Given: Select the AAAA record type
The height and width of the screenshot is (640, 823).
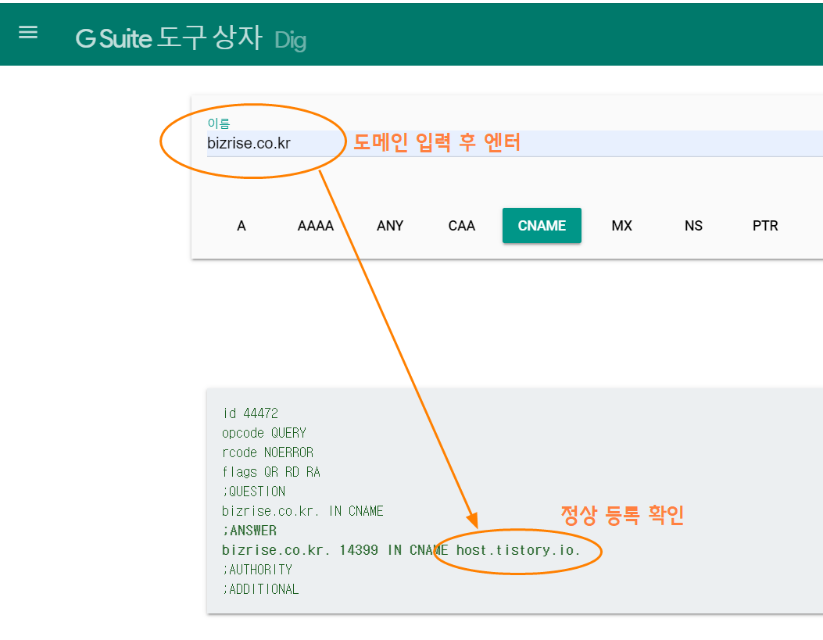Looking at the screenshot, I should coord(316,226).
